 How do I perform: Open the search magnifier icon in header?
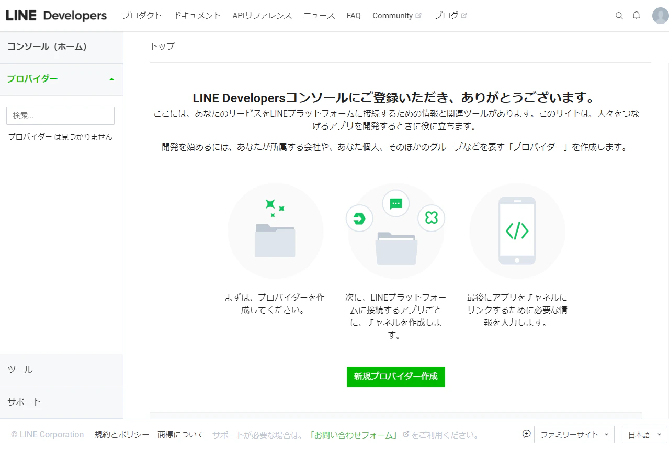[x=619, y=16]
